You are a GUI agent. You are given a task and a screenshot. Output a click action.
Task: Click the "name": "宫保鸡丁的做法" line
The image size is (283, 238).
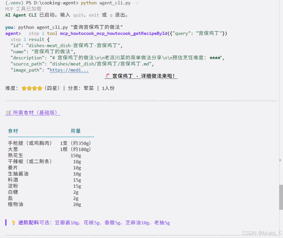point(43,52)
